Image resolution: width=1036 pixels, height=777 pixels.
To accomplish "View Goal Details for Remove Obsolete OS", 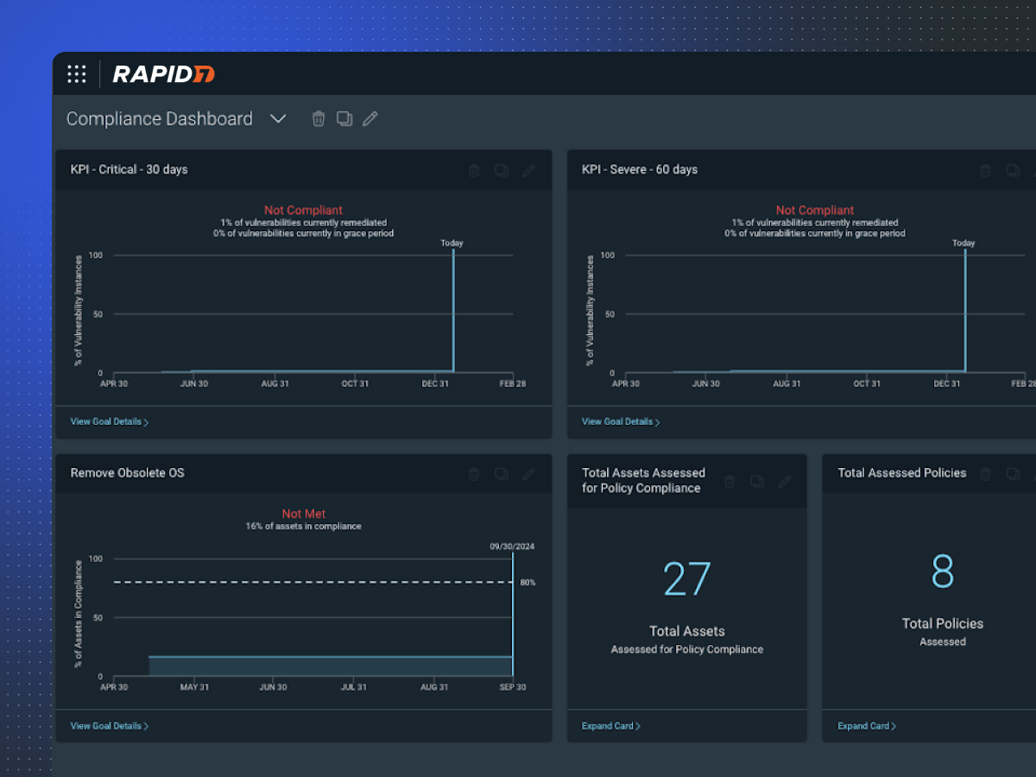I will click(109, 726).
